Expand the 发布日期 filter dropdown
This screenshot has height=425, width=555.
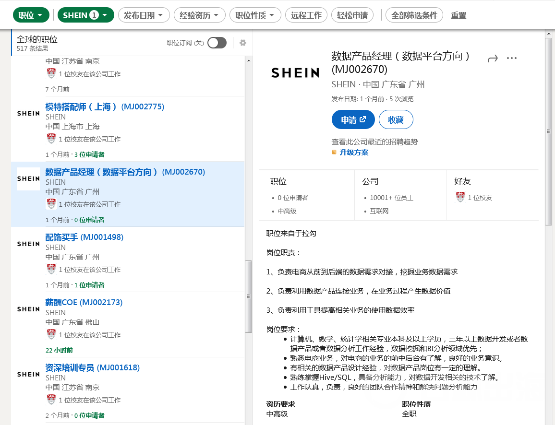144,15
